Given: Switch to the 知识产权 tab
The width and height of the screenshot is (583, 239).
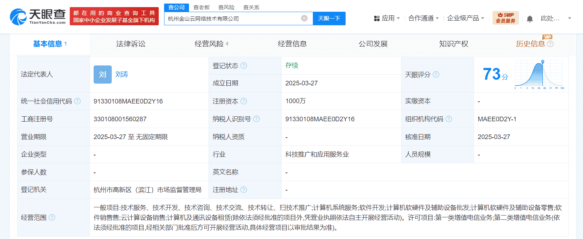Looking at the screenshot, I should tap(453, 44).
